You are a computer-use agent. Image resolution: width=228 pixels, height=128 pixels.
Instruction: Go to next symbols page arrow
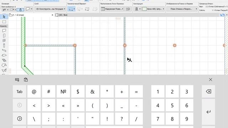(x=20, y=119)
